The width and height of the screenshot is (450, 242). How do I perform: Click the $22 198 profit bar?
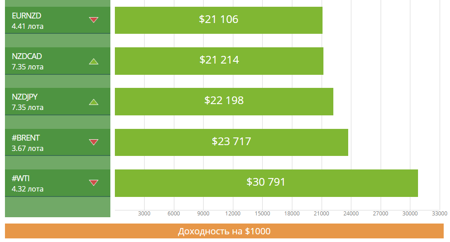pos(224,102)
